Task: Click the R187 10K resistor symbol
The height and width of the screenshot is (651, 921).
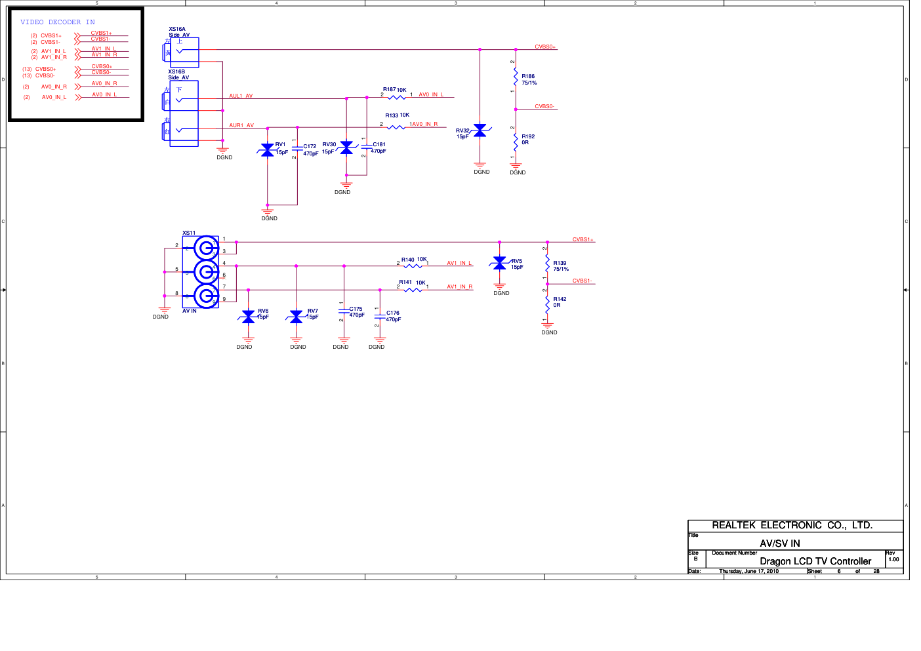Action: pos(397,98)
